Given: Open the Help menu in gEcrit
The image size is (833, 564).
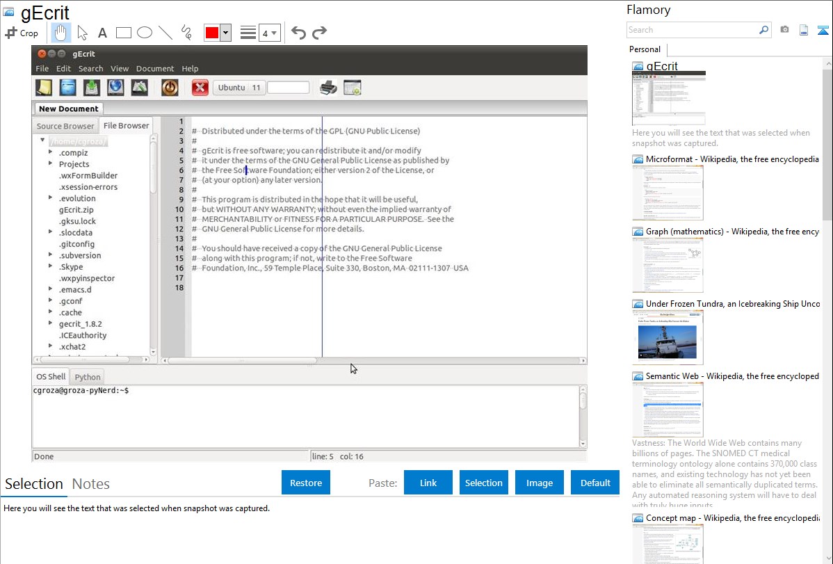Looking at the screenshot, I should point(190,69).
